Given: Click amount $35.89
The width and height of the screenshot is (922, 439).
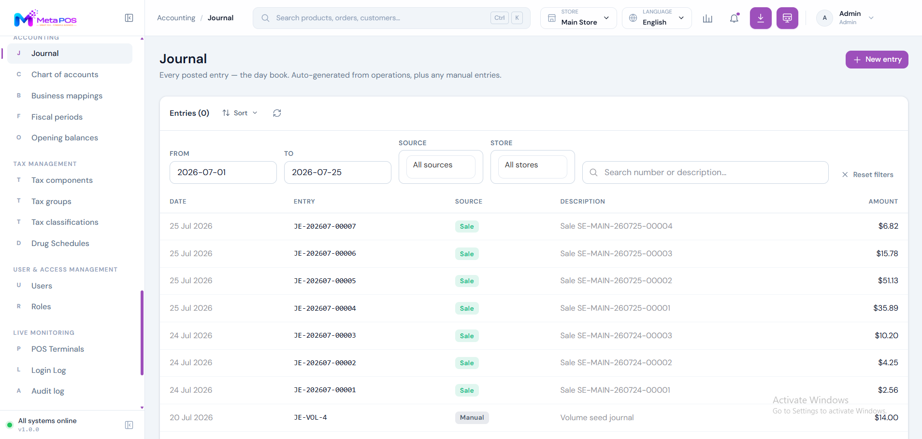Looking at the screenshot, I should click(886, 308).
